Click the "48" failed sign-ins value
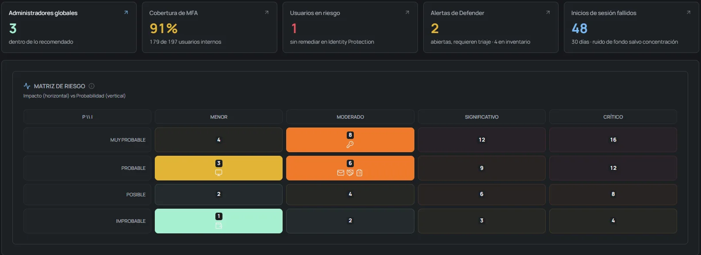701x255 pixels. pos(579,29)
